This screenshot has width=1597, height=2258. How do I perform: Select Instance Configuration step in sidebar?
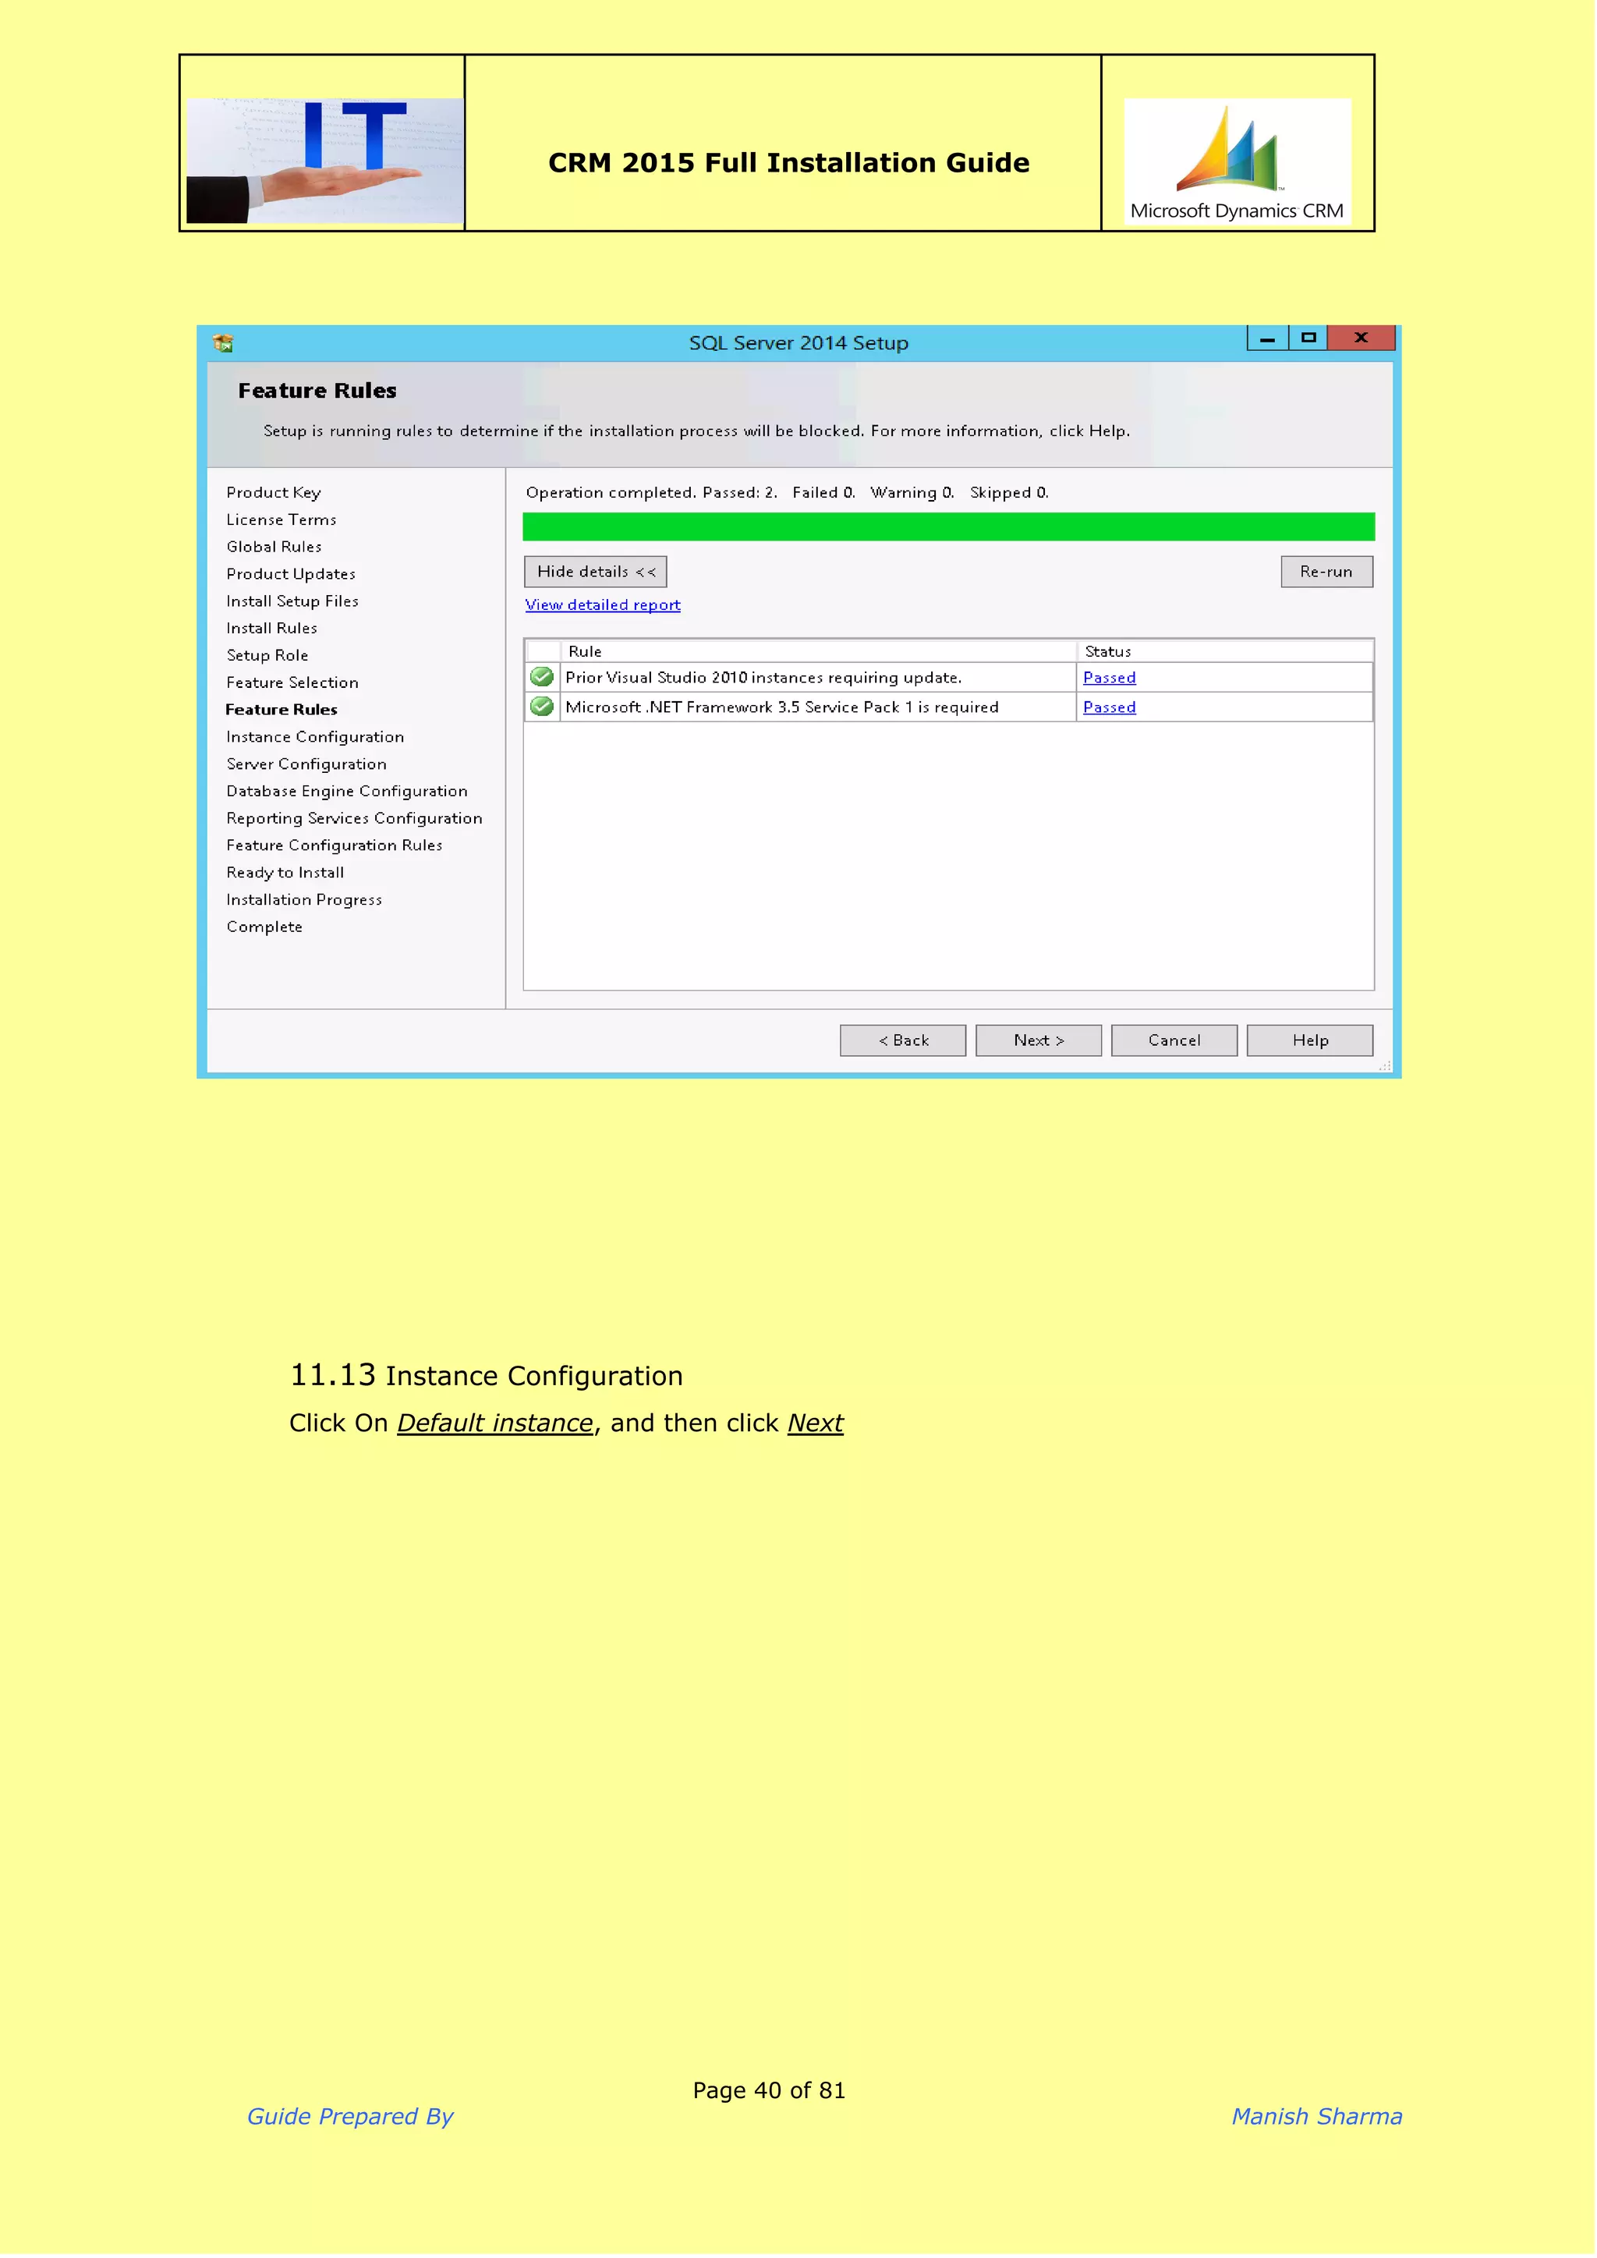316,738
